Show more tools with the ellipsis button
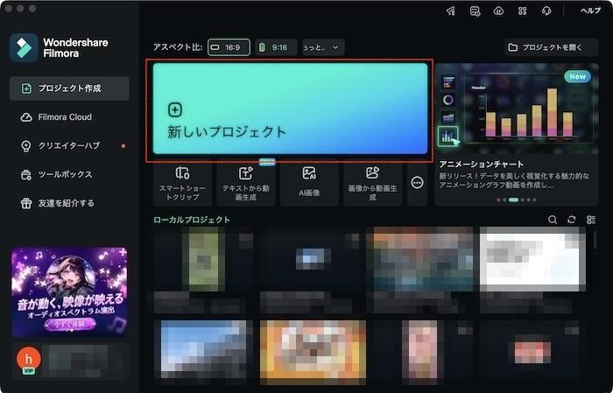Image resolution: width=613 pixels, height=393 pixels. 417,182
